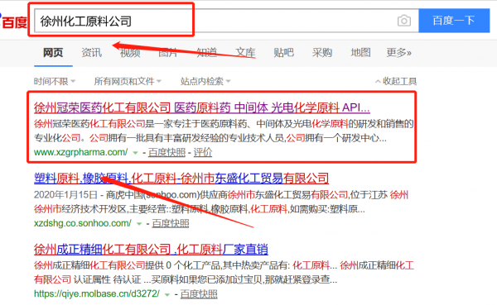This screenshot has height=305, width=497.
Task: Open the 时间不限 time filter dropdown
Action: click(x=55, y=82)
